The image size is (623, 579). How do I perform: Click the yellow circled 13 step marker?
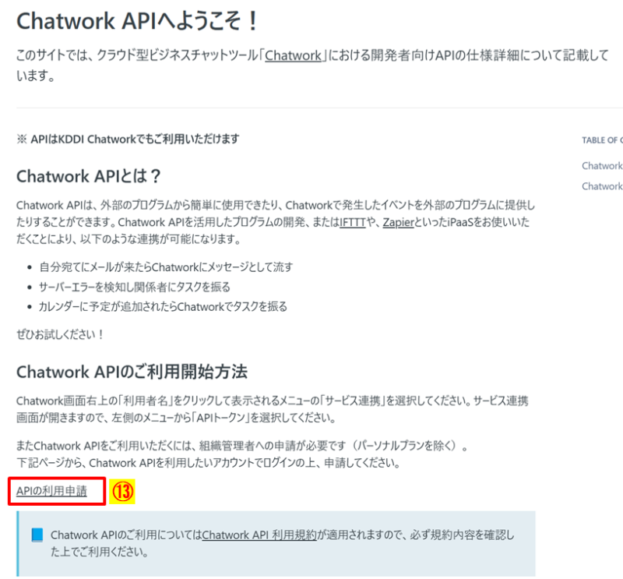pyautogui.click(x=122, y=492)
